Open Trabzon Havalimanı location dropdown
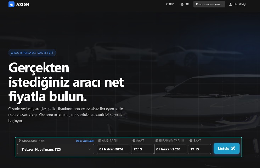The image size is (260, 168). (x=56, y=149)
